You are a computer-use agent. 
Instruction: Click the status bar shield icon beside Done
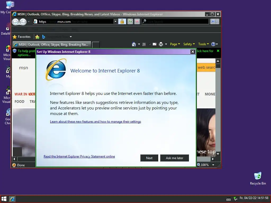pyautogui.click(x=14, y=165)
